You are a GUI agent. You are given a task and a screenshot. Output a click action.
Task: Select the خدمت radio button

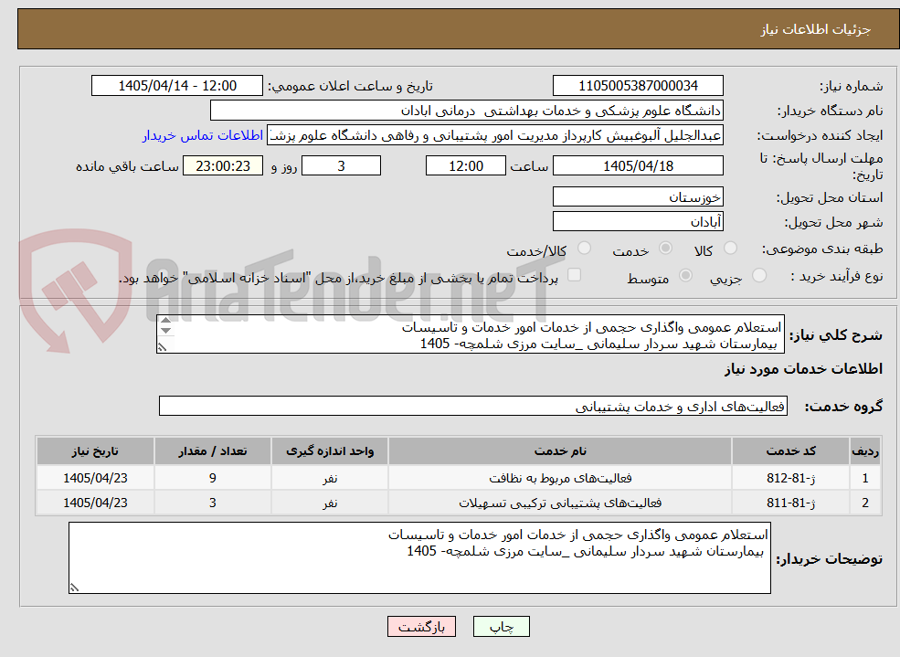tap(665, 248)
